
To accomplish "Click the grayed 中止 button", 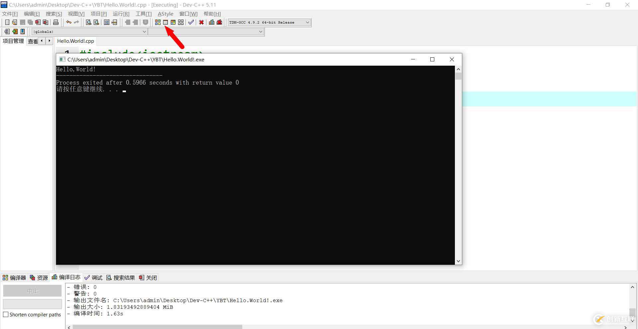I will tap(32, 291).
